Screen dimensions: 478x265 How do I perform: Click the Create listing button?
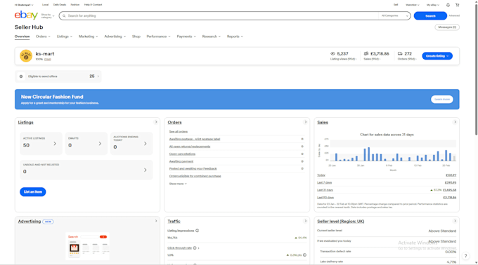(437, 56)
